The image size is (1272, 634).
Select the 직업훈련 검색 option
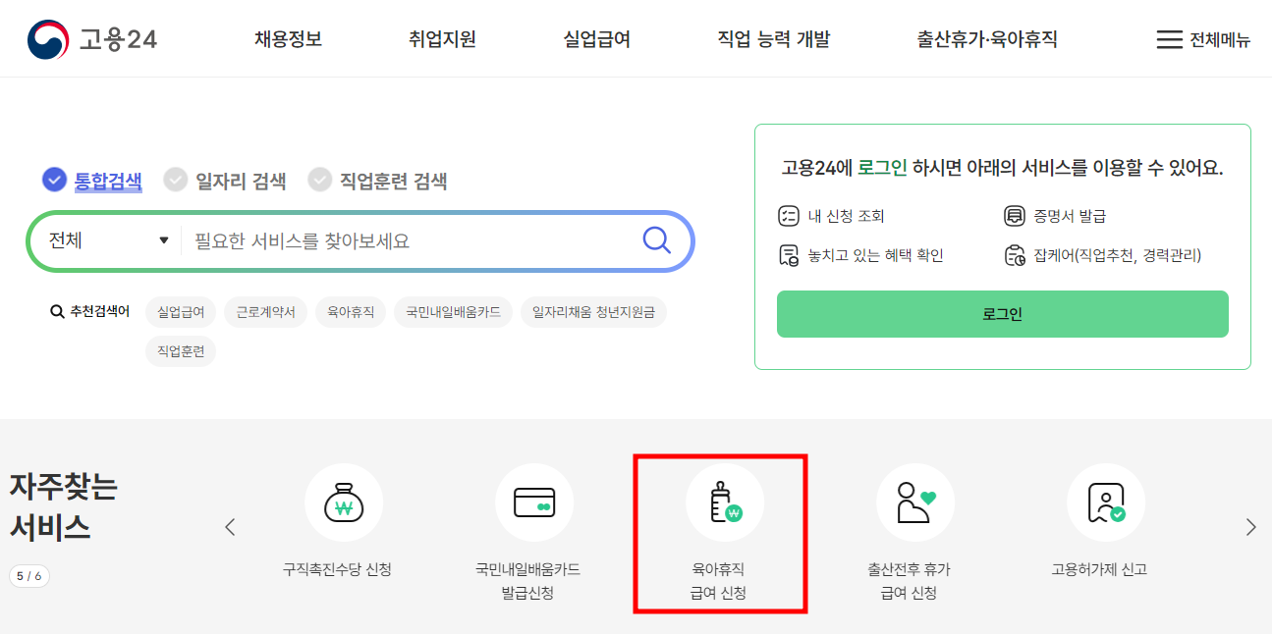377,181
